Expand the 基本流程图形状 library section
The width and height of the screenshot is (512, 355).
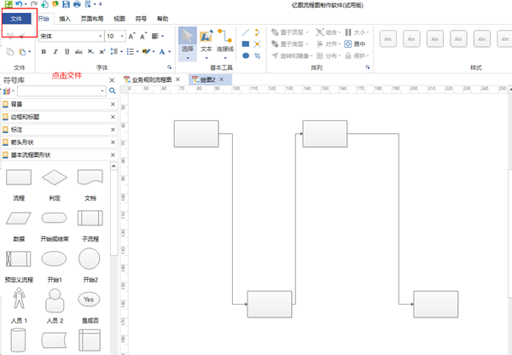(32, 154)
